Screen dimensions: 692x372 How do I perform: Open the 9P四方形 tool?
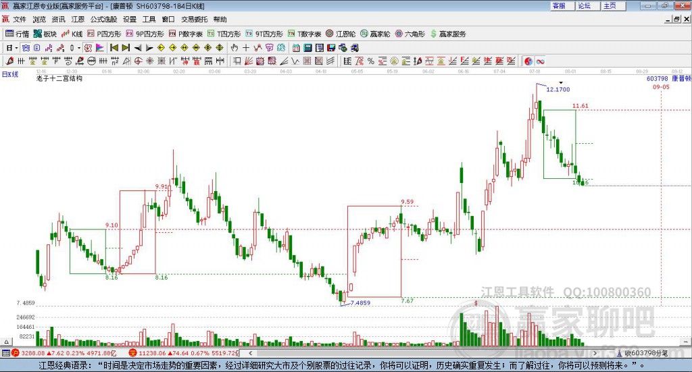point(145,34)
